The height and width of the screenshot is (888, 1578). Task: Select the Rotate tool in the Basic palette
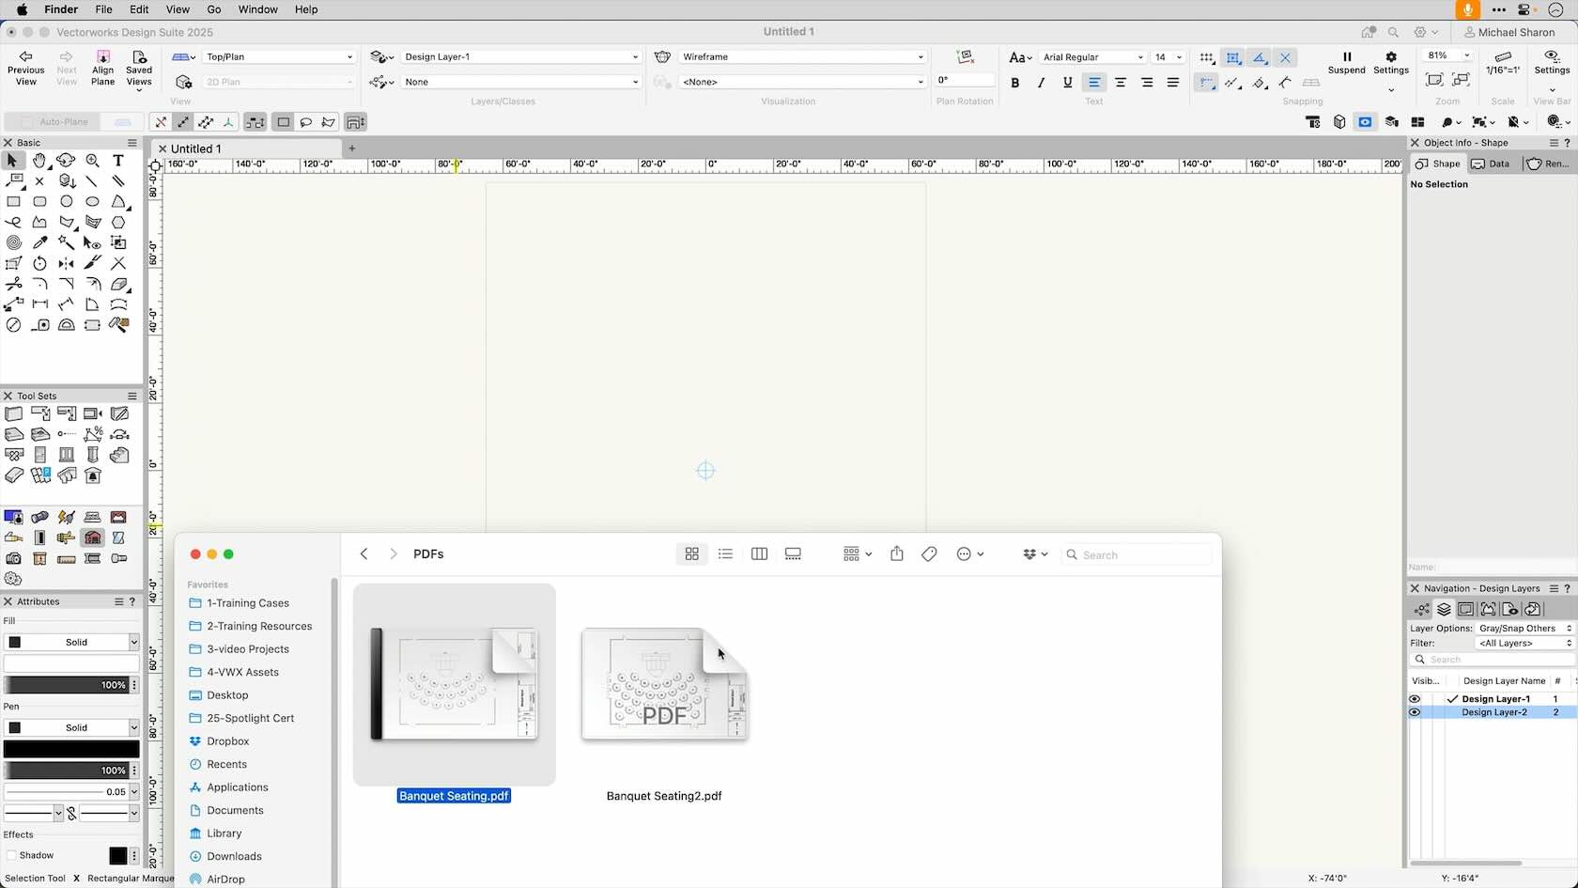(40, 264)
